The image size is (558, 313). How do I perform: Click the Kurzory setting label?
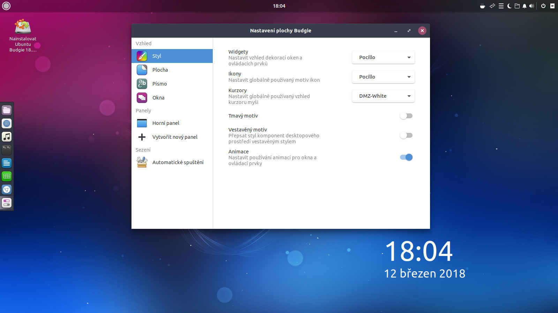(x=237, y=90)
